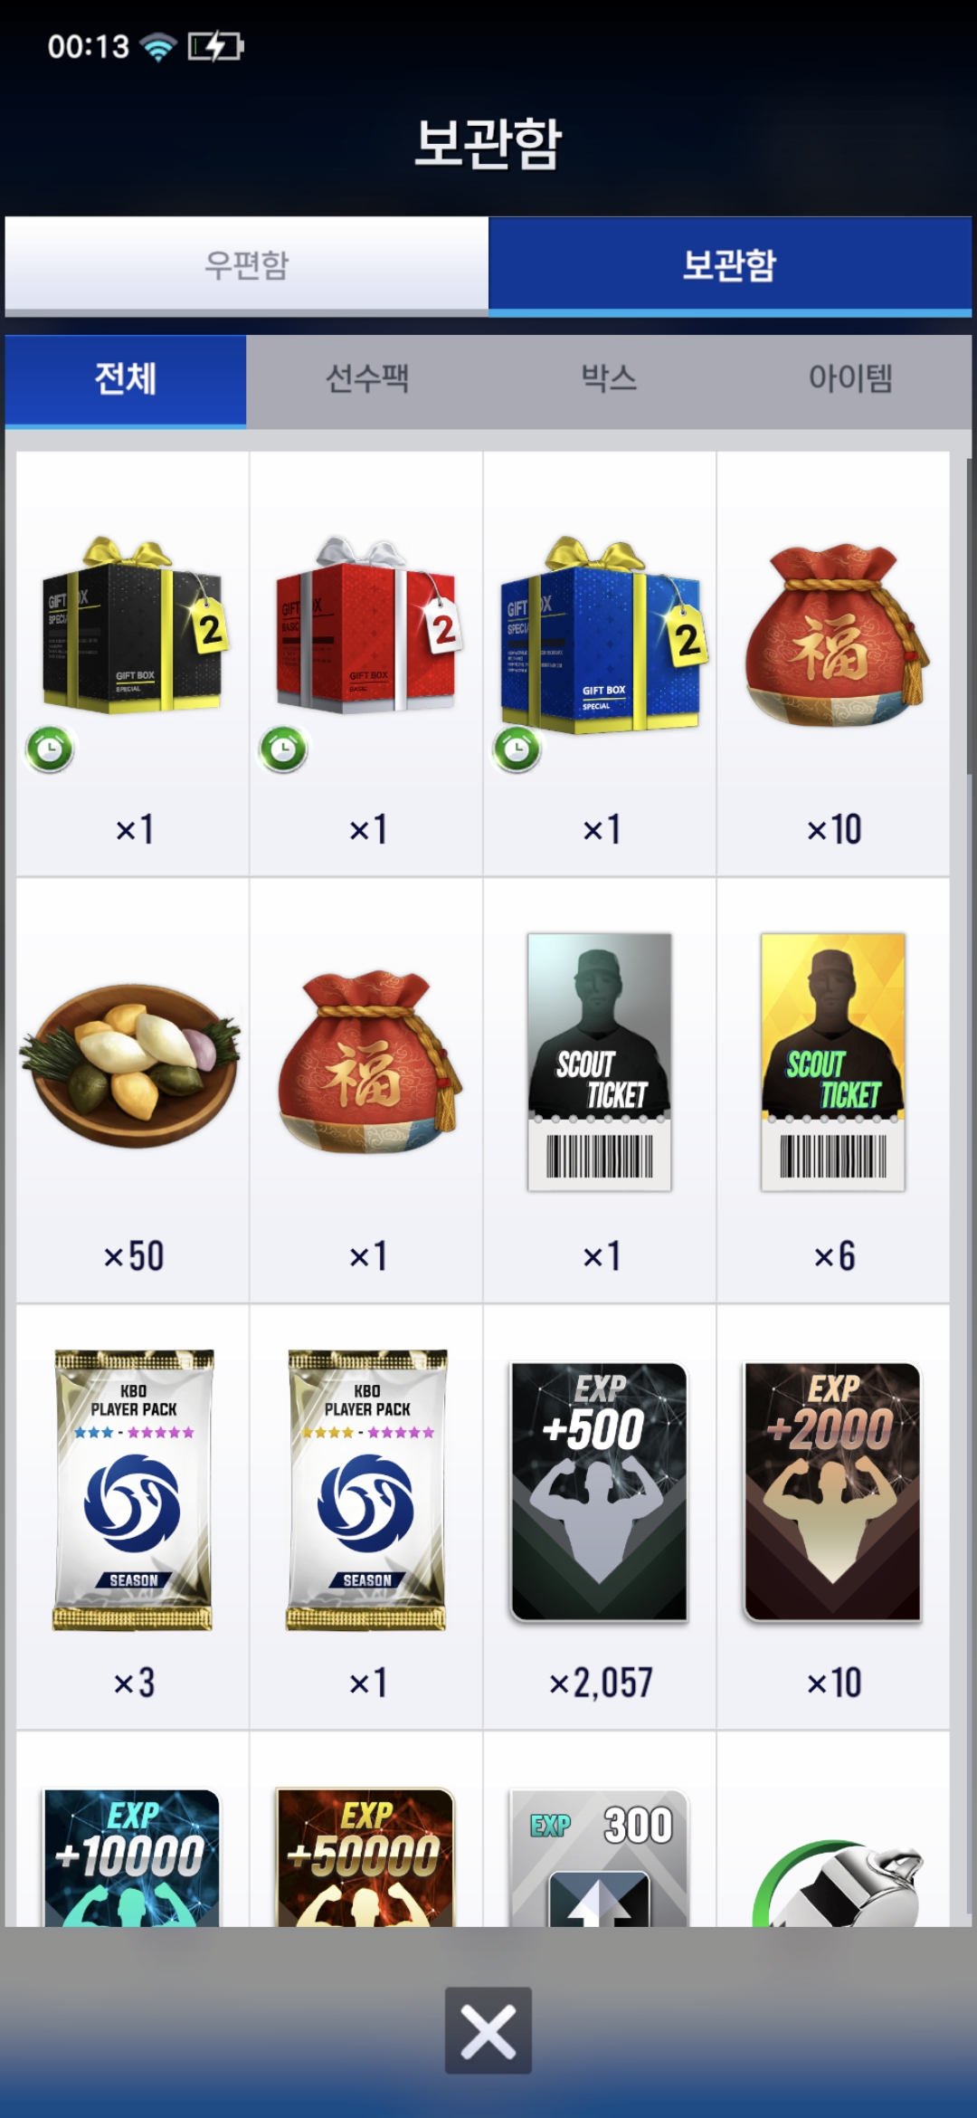Switch to the 선수팩 filter tab
Screen dimensions: 977x2118
click(367, 379)
